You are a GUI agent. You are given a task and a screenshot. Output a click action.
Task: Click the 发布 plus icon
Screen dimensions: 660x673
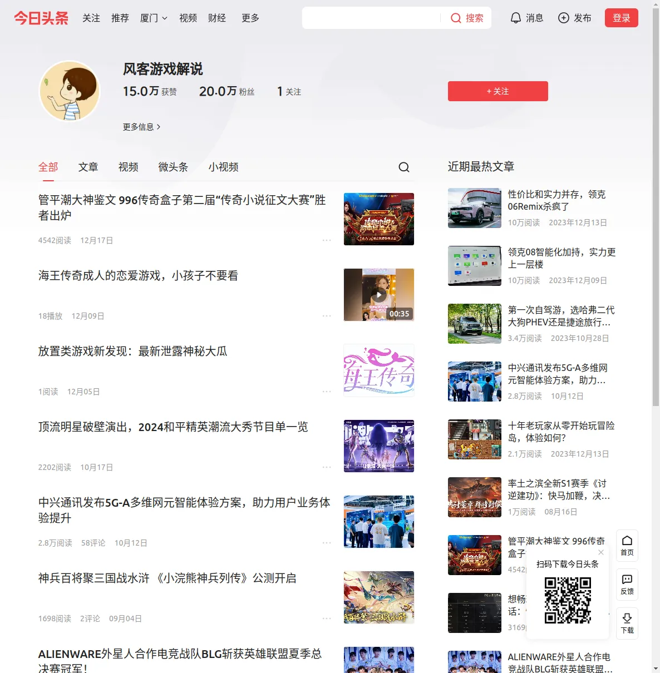click(x=564, y=18)
